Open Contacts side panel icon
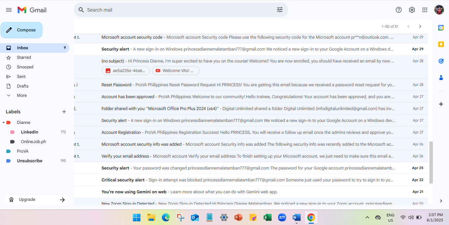This screenshot has width=449, height=225. [x=441, y=78]
